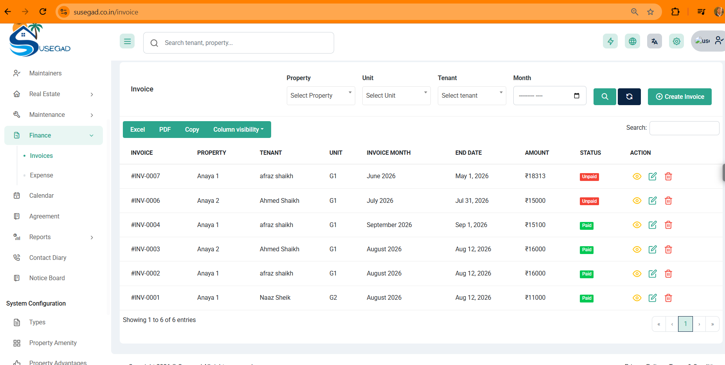Expand the Reports sidebar menu
The image size is (725, 365).
pos(54,237)
